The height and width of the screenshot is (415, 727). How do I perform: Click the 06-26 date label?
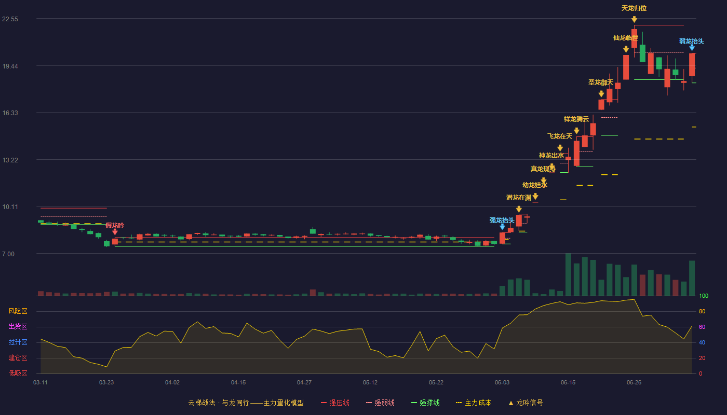point(634,382)
